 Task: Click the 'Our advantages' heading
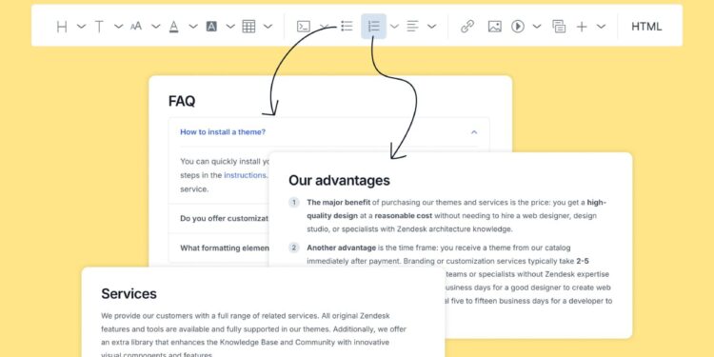click(339, 180)
